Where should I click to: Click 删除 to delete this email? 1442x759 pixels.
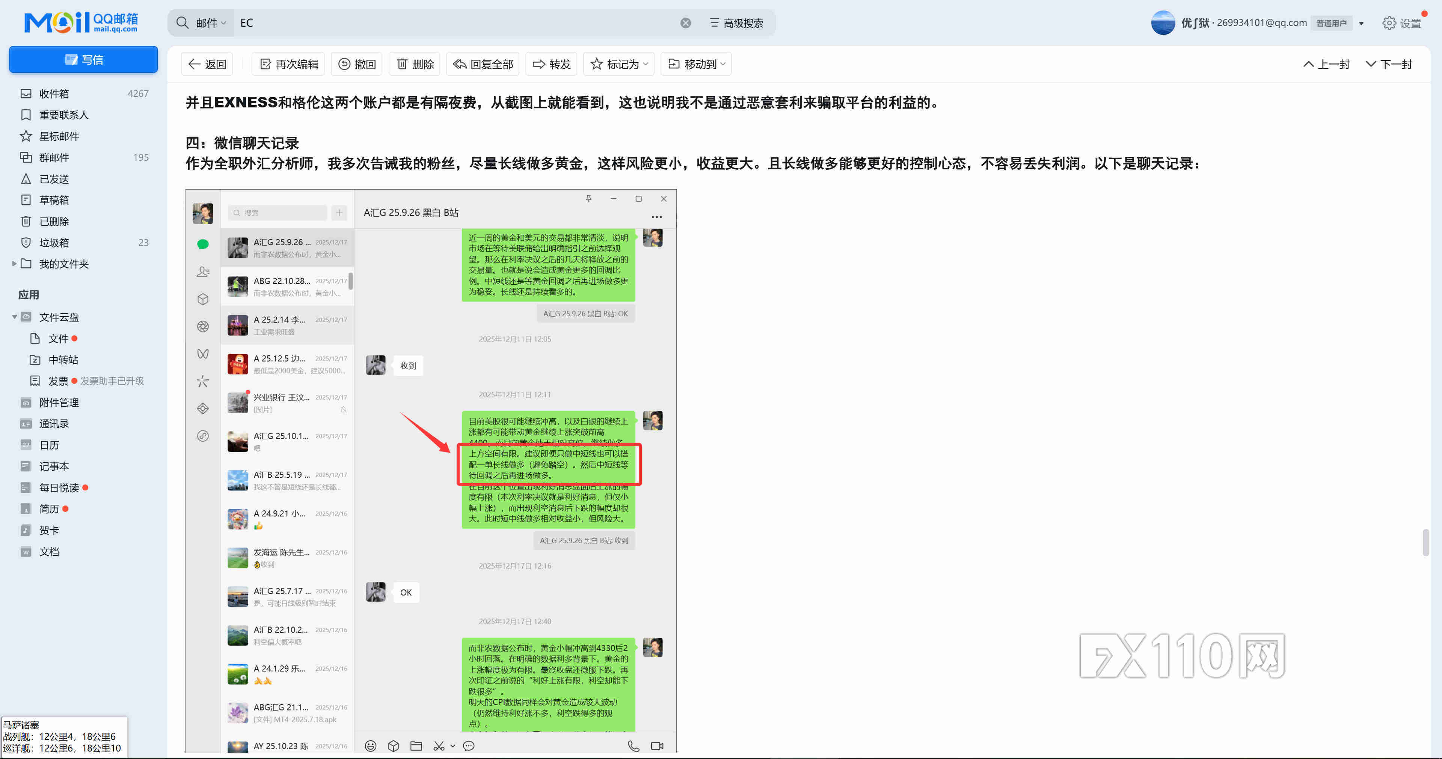tap(415, 64)
